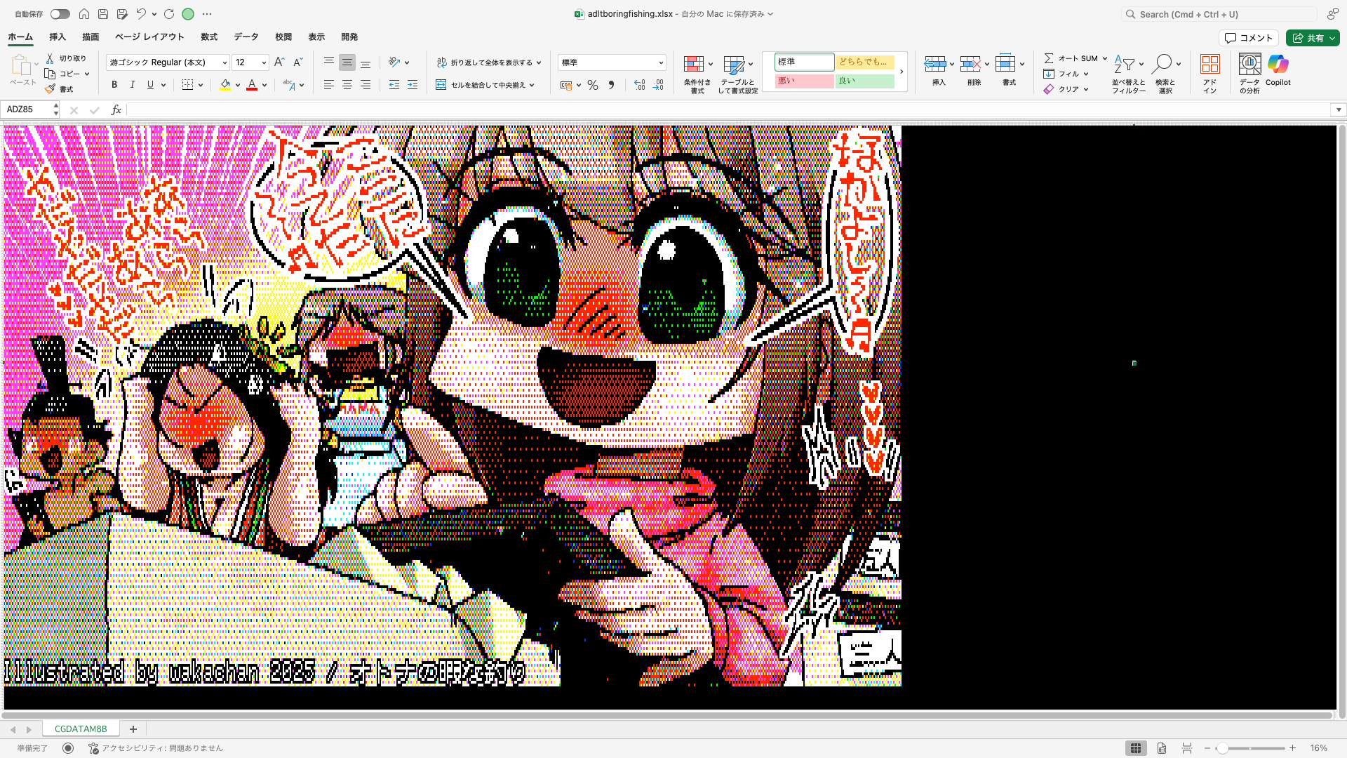Expand the cell styles gallery arrow
Screen dimensions: 1347x758
(902, 72)
